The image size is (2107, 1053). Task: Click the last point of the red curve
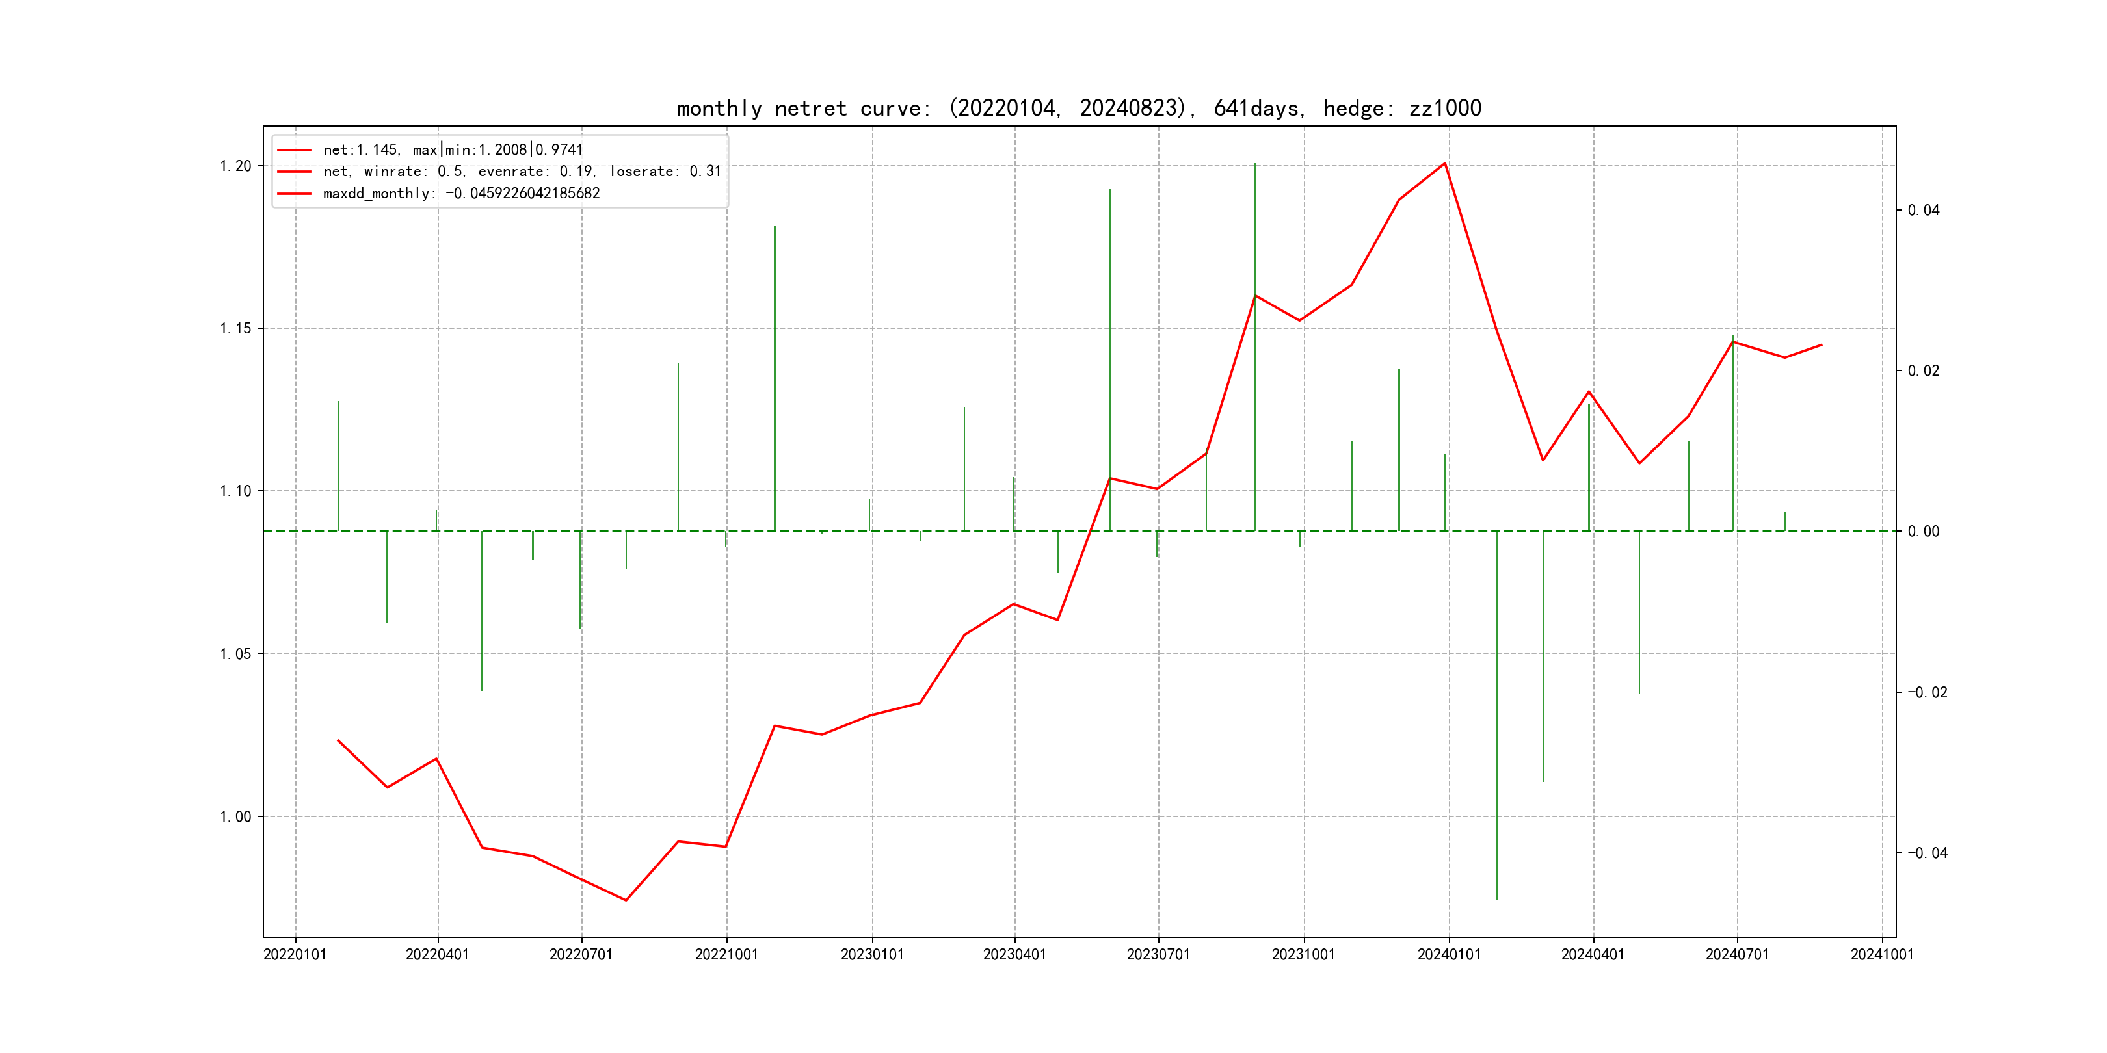pos(1822,345)
